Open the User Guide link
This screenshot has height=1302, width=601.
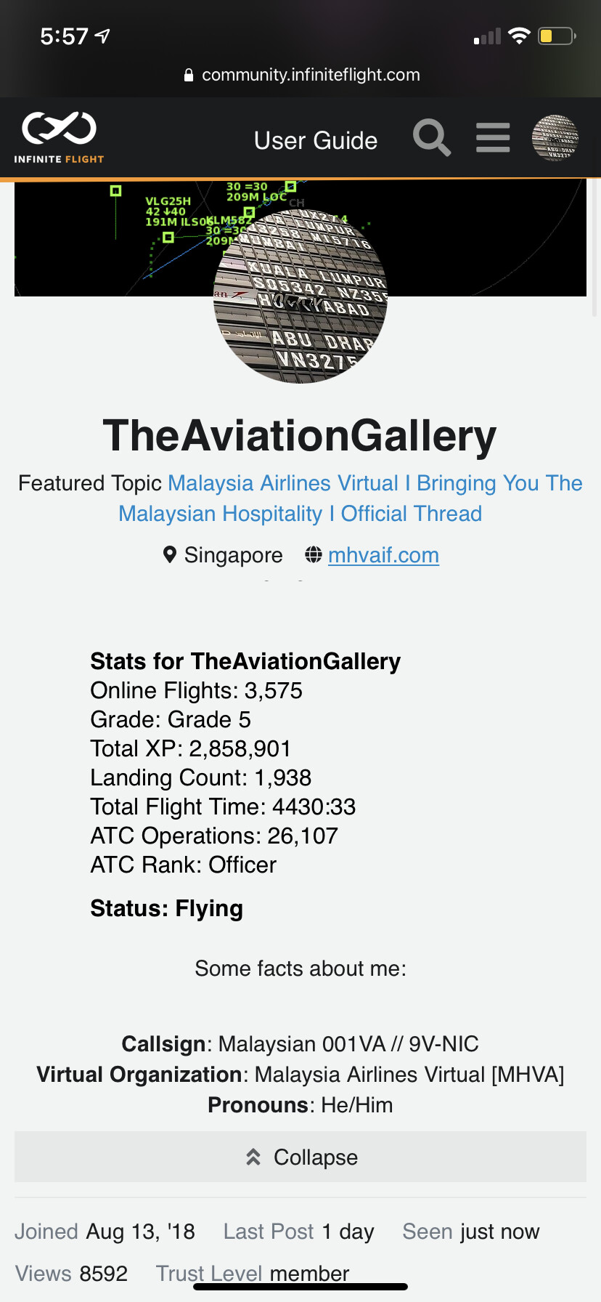click(x=316, y=140)
